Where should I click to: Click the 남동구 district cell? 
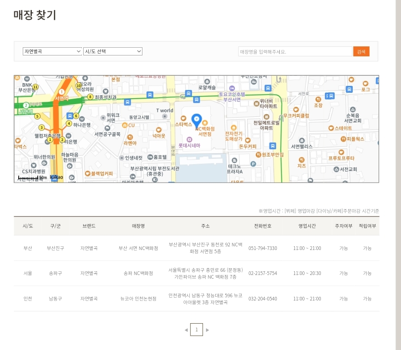[55, 298]
